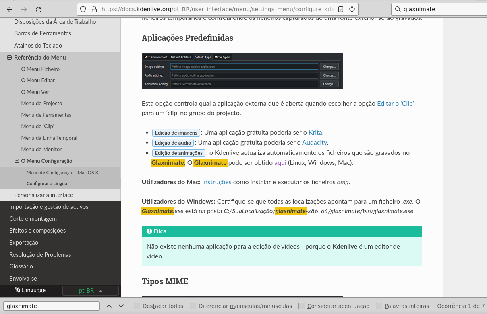Enable Diferenciar maiúsculas/minúsculas checkbox
The height and width of the screenshot is (314, 487).
[x=193, y=306]
